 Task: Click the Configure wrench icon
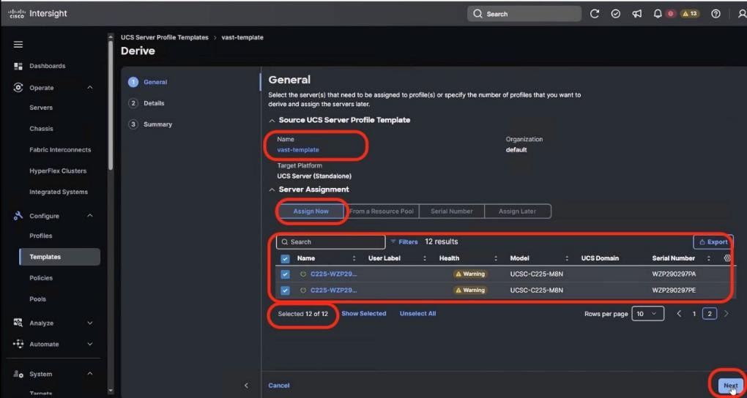18,216
